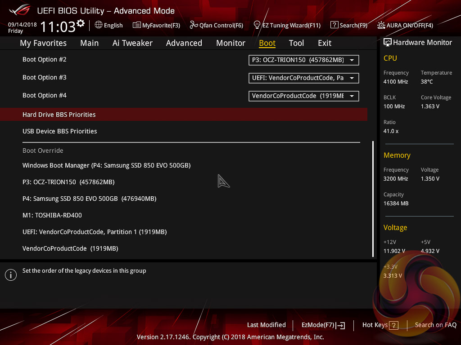The image size is (461, 345).
Task: Boot override to UEFI: VendorCoProductCode Partition 1
Action: point(95,232)
